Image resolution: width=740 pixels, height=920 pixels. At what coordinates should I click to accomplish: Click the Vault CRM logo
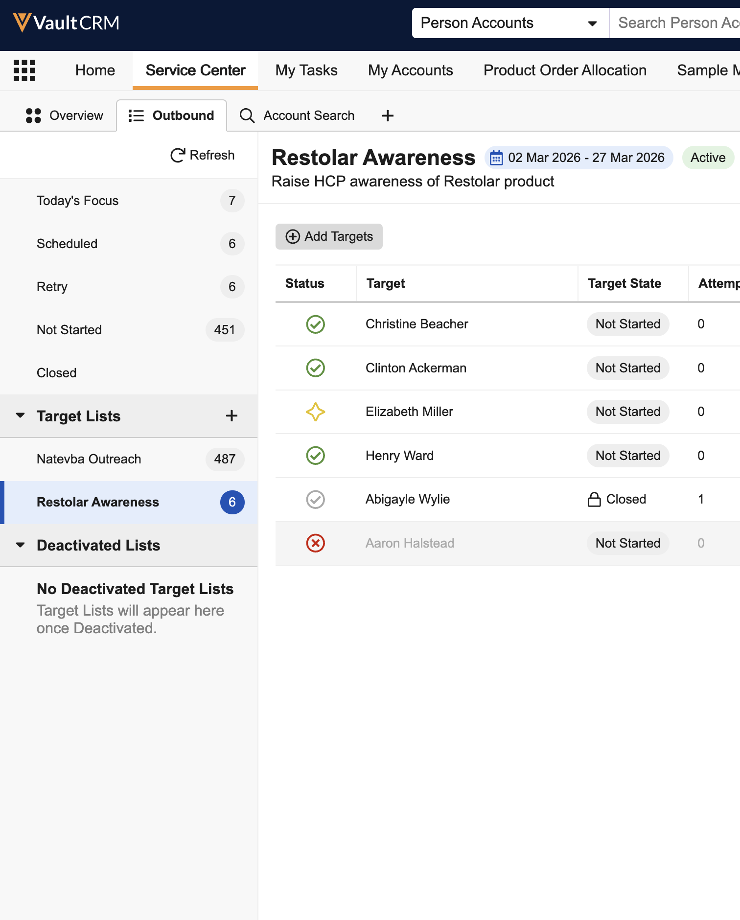[66, 23]
